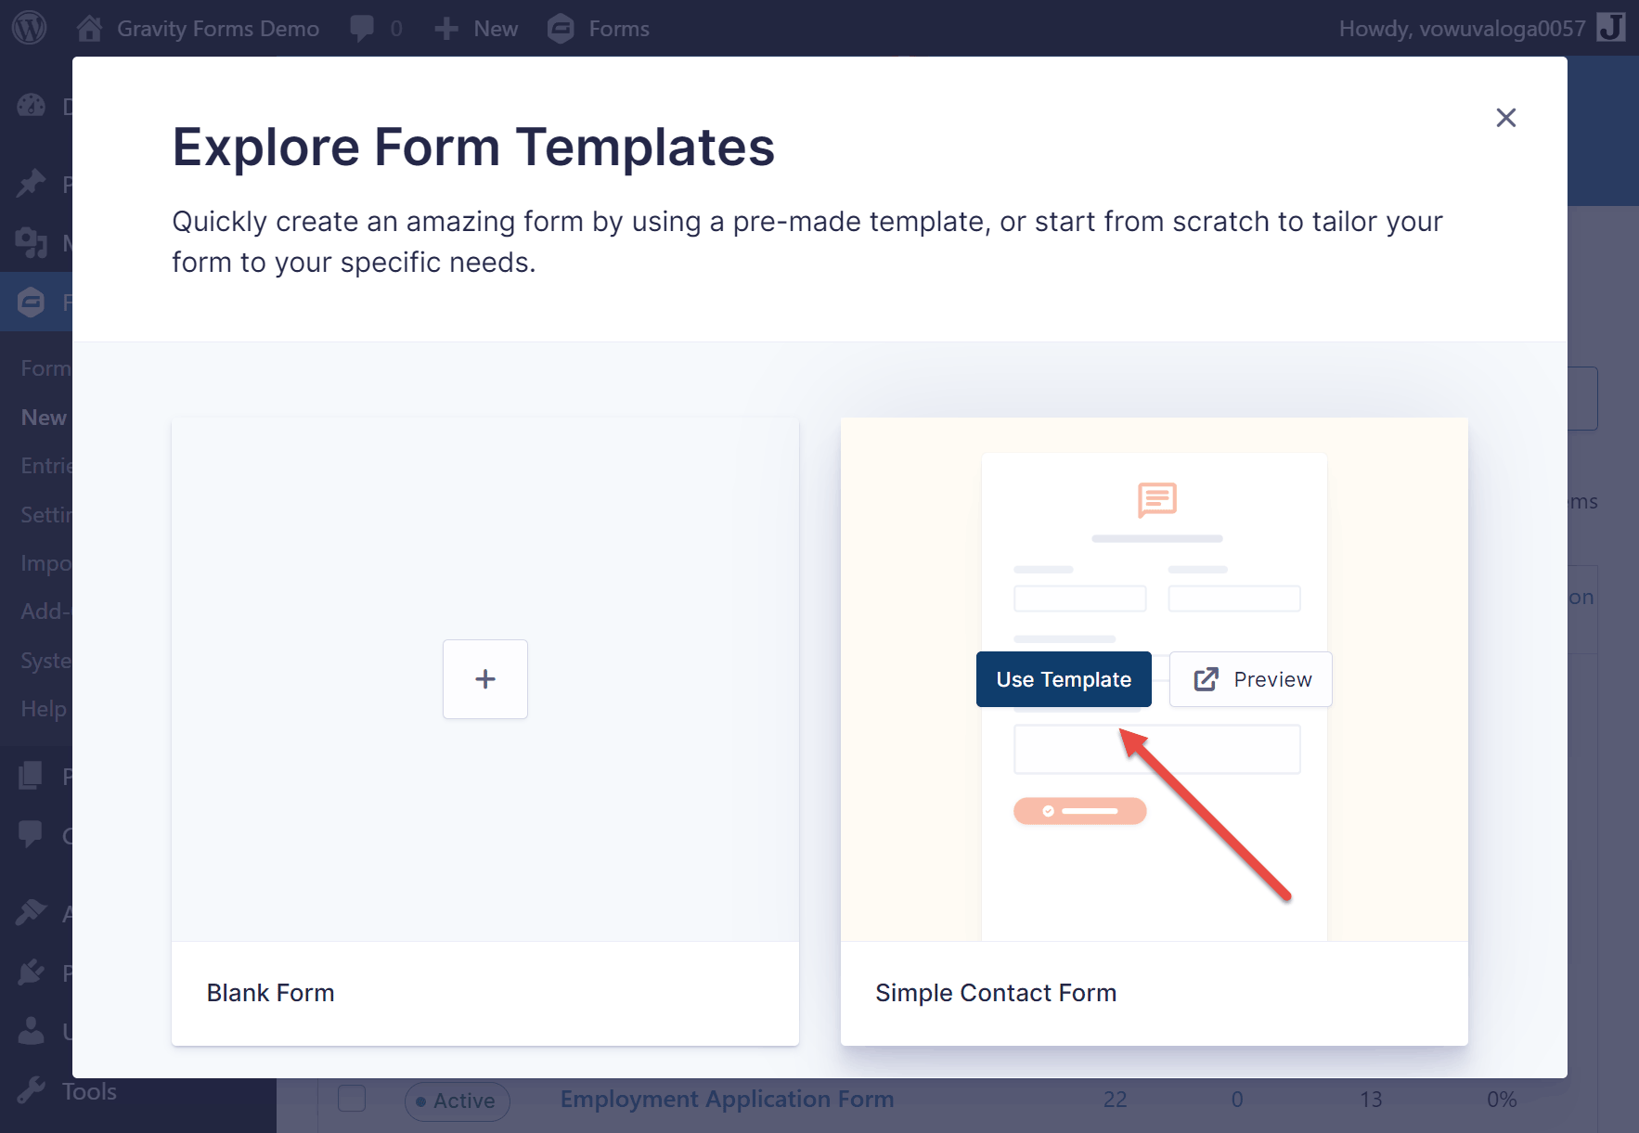
Task: Open Forms icon in the admin bar
Action: (x=561, y=29)
